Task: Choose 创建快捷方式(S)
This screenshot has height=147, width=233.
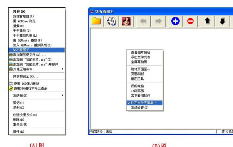Action: tap(37, 115)
